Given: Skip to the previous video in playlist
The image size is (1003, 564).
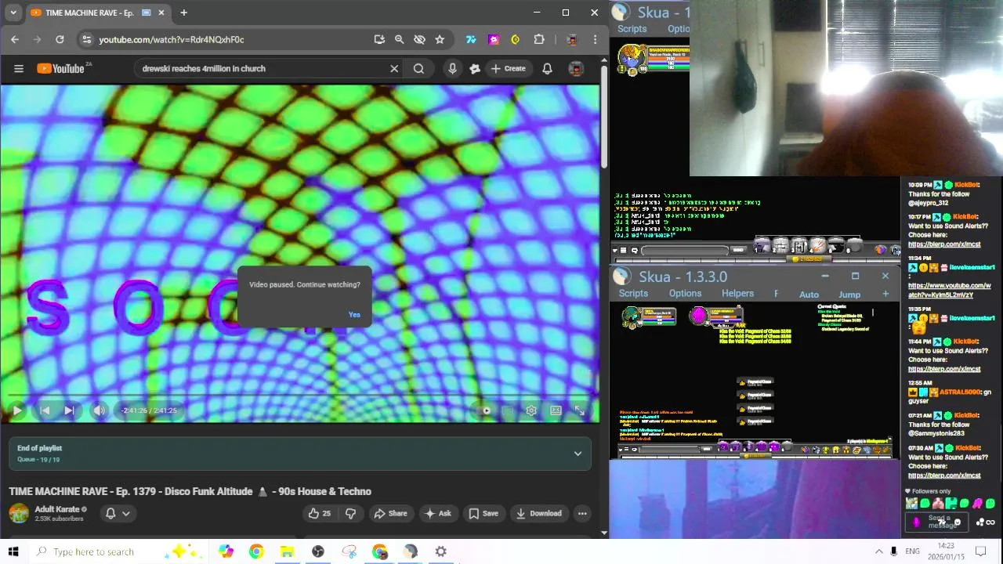Looking at the screenshot, I should pyautogui.click(x=45, y=410).
